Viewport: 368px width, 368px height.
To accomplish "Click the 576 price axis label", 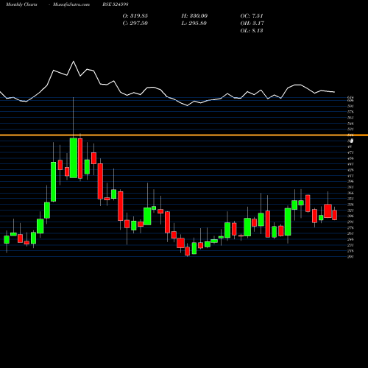I will click(x=350, y=112).
